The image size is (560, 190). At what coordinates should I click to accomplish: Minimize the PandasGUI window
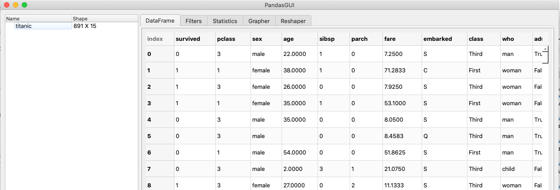click(16, 5)
